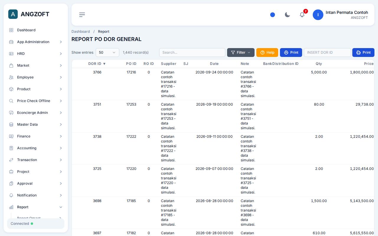This screenshot has width=378, height=236.
Task: Expand the Product chevron
Action: [61, 89]
